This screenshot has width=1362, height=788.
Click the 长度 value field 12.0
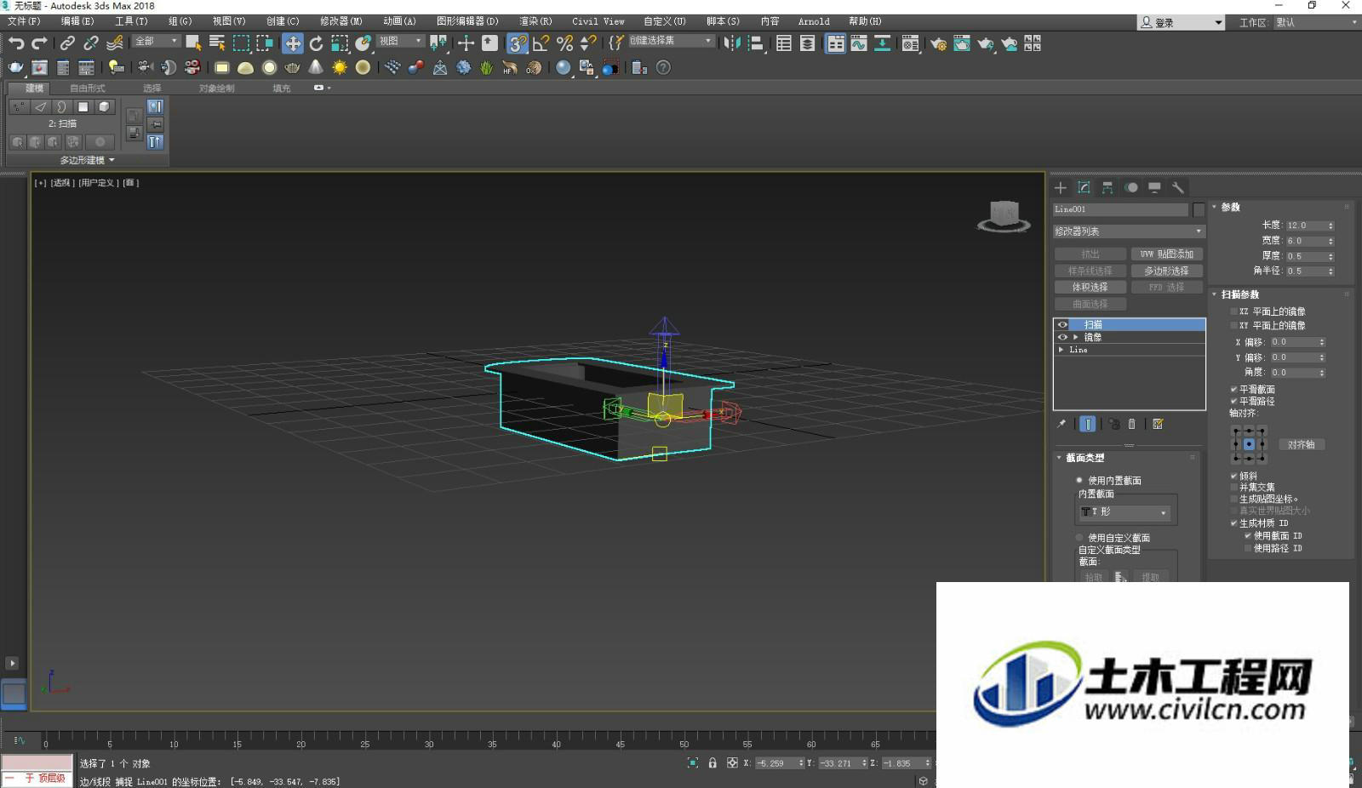tap(1306, 226)
